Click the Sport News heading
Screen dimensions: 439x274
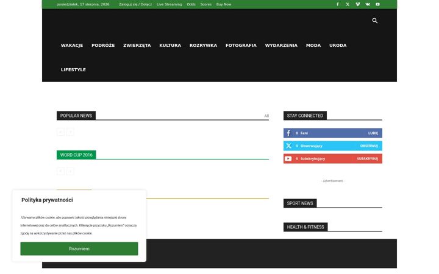coord(300,203)
